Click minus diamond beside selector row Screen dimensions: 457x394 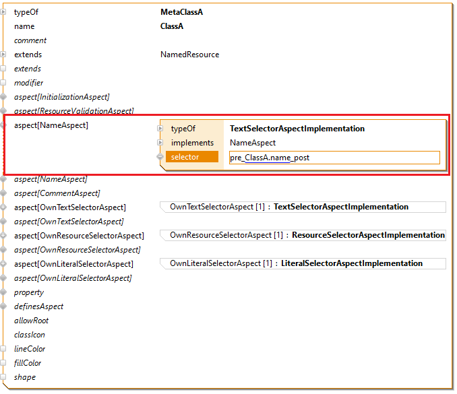tap(160, 157)
